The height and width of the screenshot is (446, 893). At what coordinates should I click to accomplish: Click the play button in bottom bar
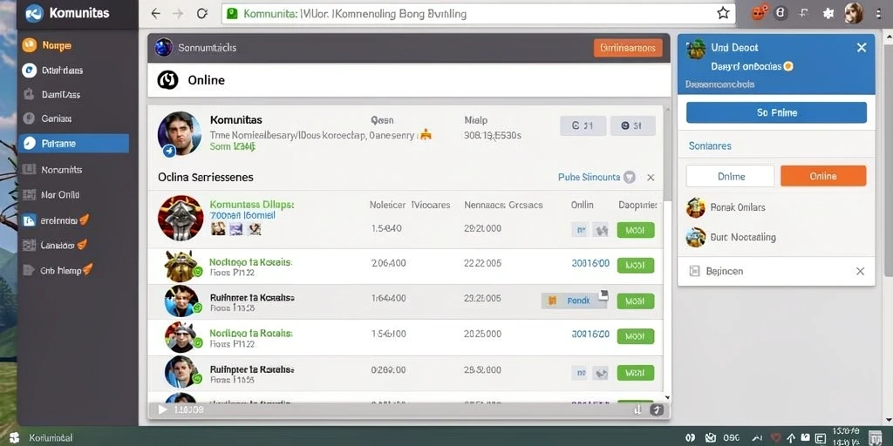pyautogui.click(x=162, y=409)
